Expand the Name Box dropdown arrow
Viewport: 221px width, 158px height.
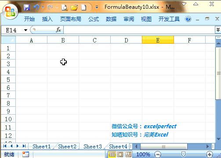pos(25,30)
